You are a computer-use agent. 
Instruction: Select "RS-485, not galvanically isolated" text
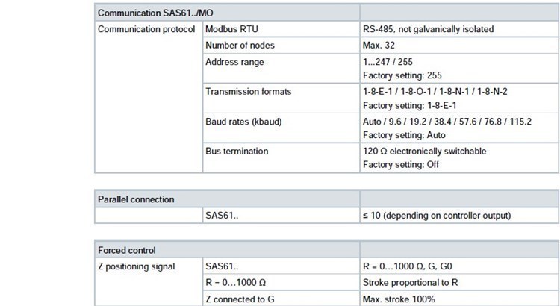(x=428, y=30)
